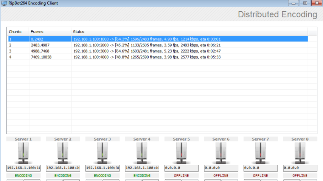Click the ENCODING status under Server 4

[x=142, y=176]
